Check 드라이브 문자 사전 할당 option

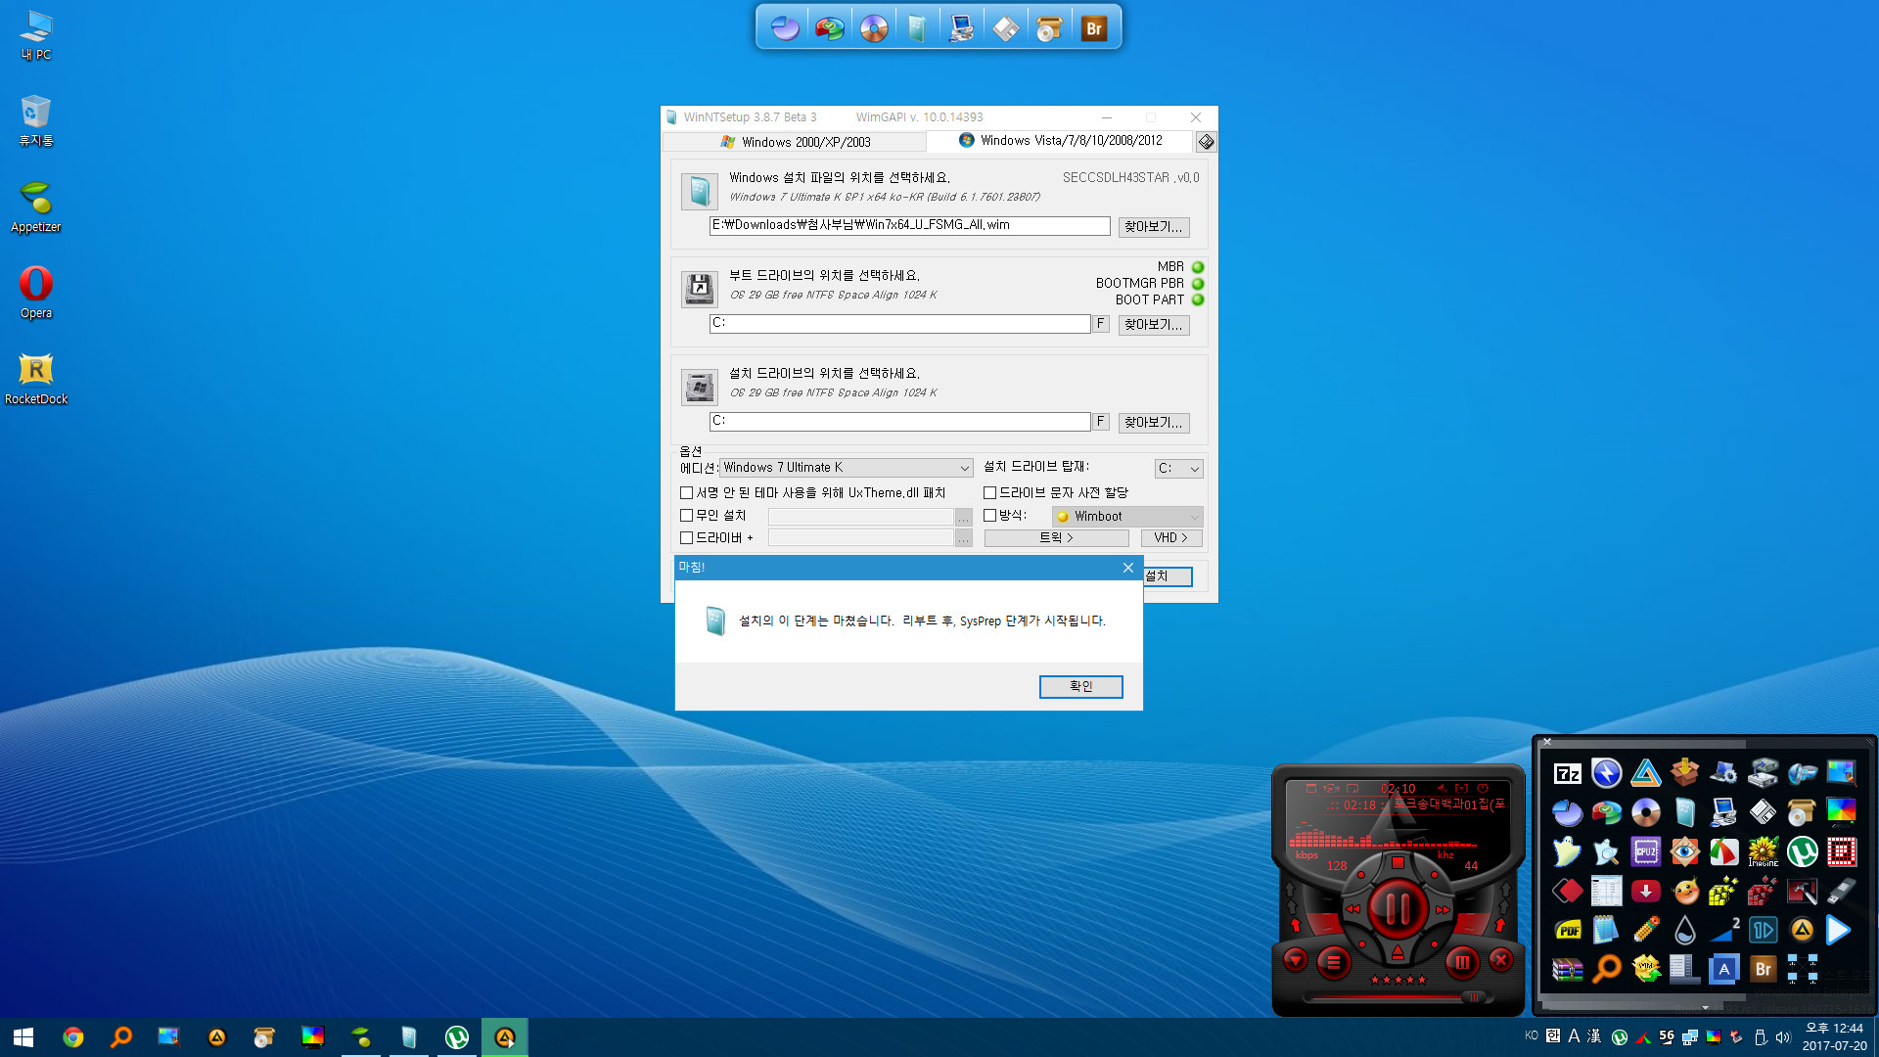989,493
